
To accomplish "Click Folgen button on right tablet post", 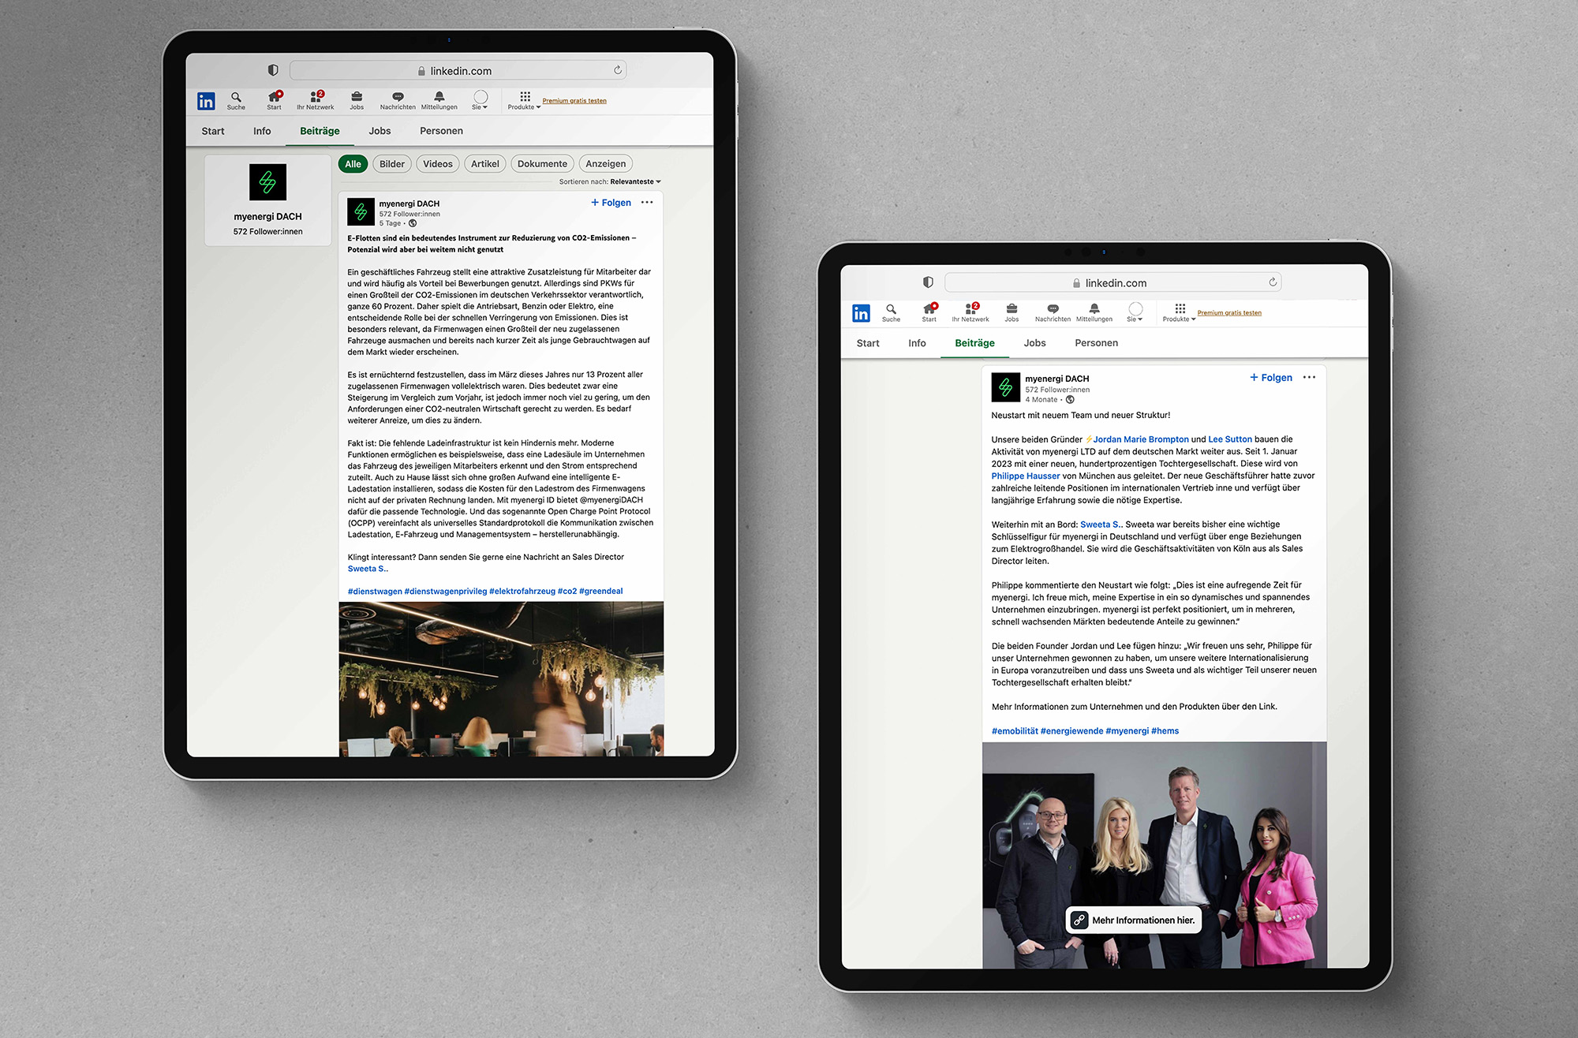I will click(x=1271, y=378).
